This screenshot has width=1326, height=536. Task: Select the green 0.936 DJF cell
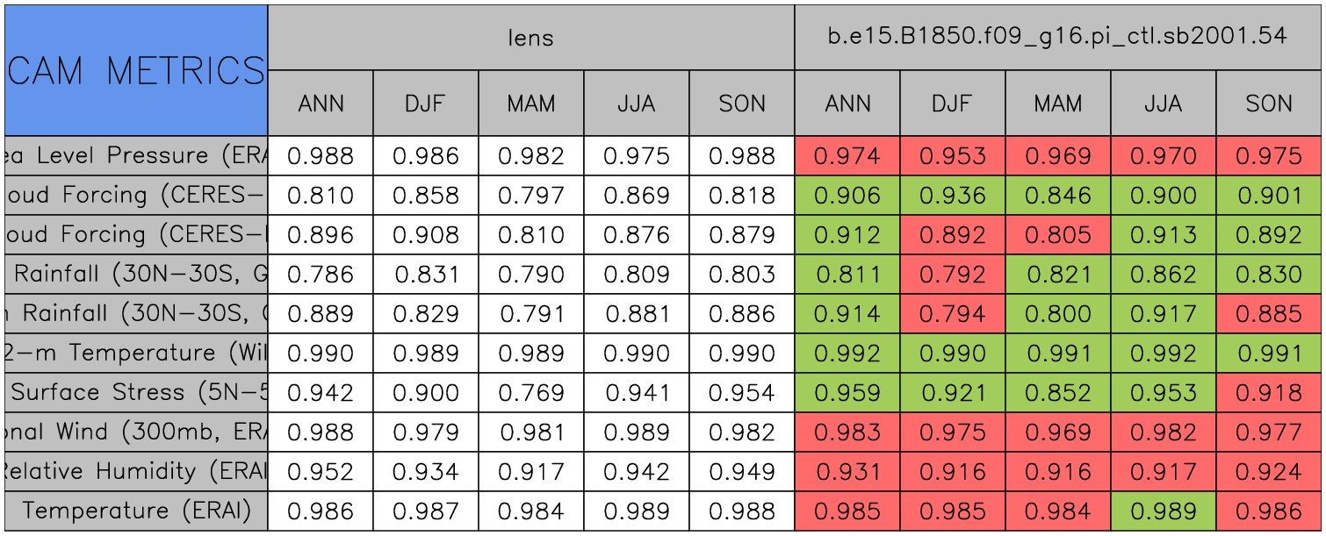click(952, 196)
